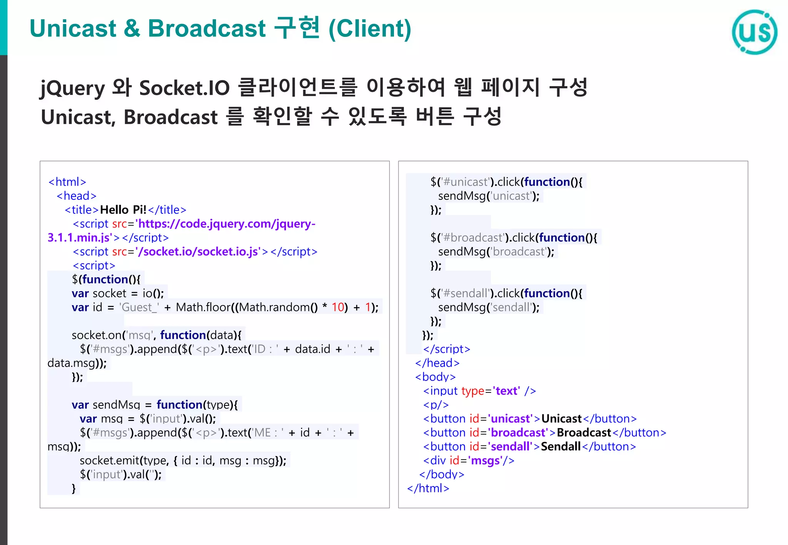Click the US logo icon

(x=754, y=32)
